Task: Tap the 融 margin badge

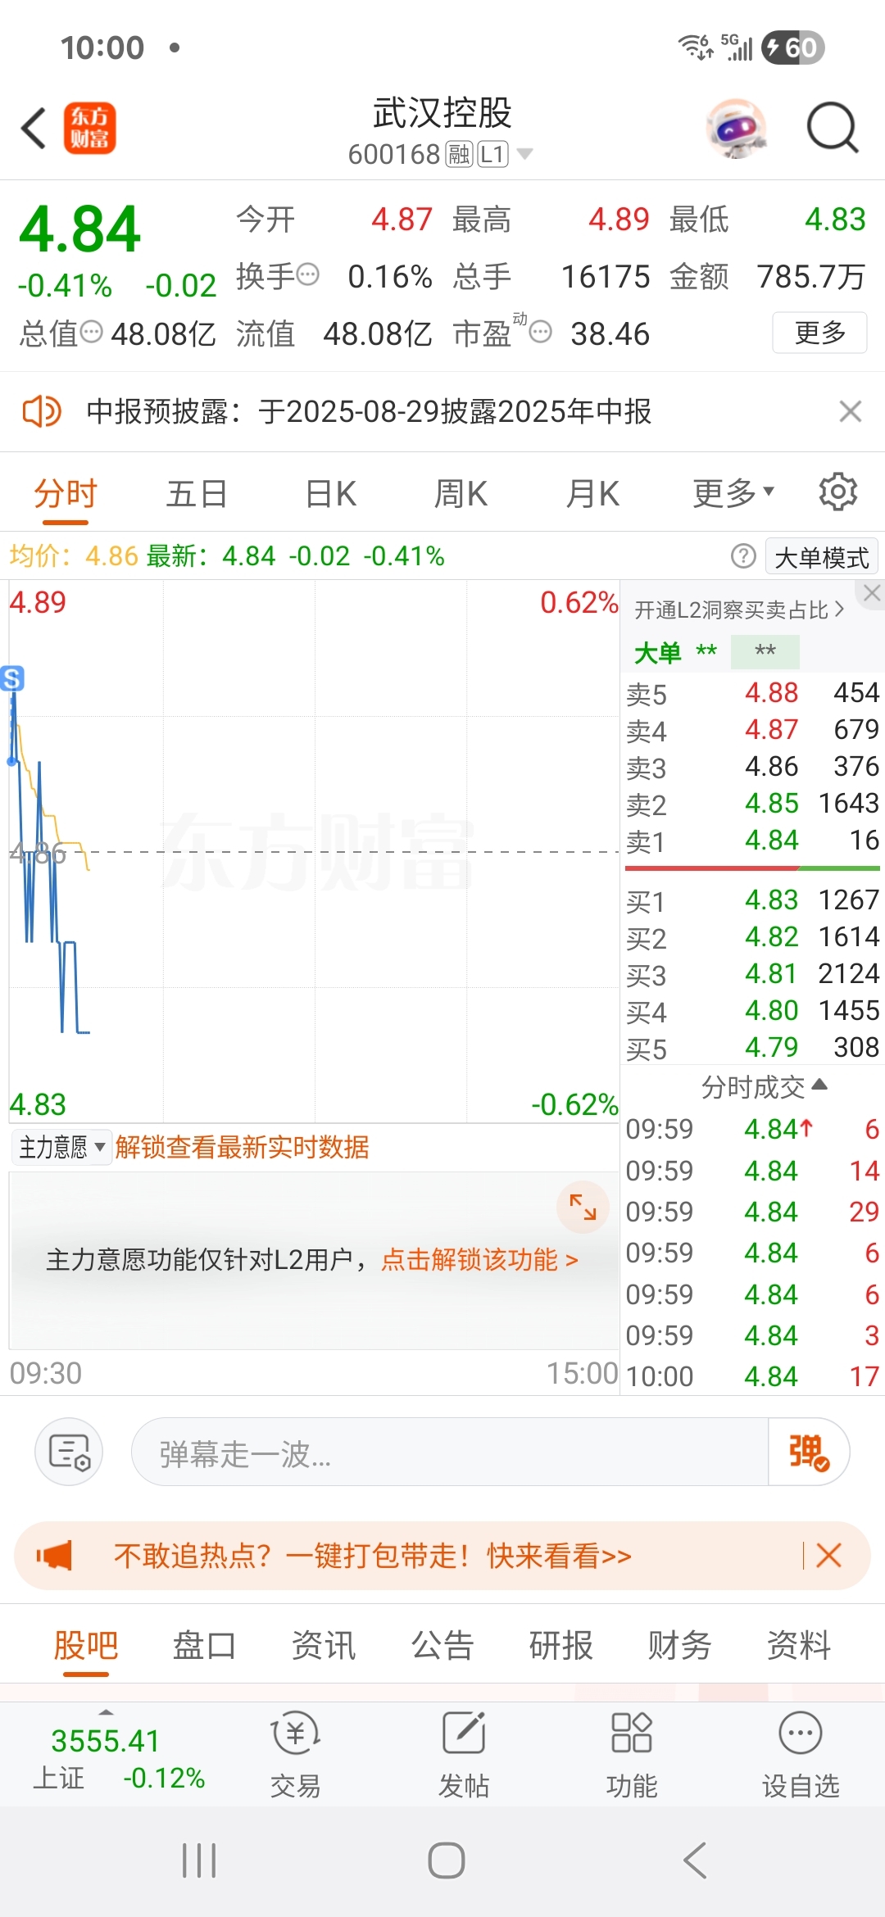Action: click(459, 154)
